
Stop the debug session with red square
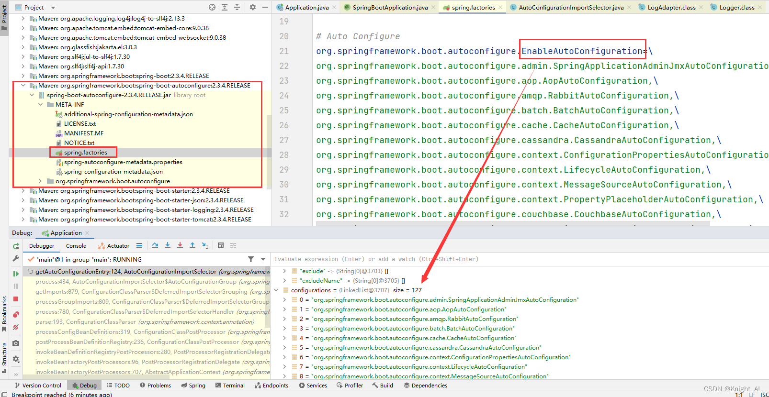point(16,299)
